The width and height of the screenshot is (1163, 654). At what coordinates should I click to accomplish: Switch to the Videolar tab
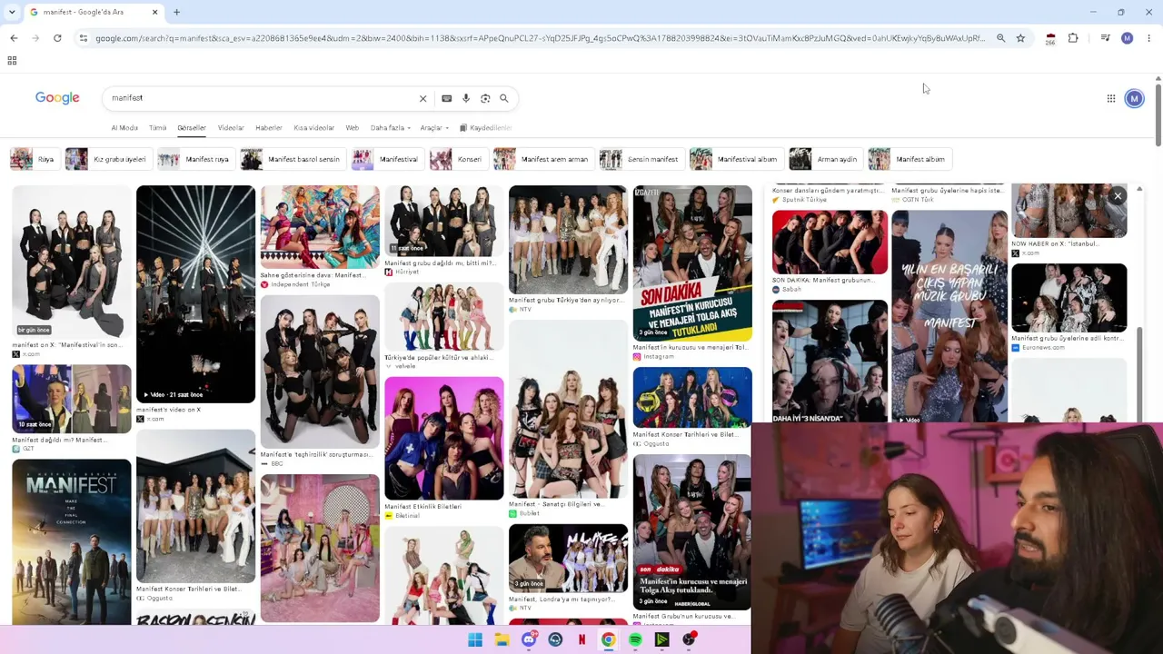tap(231, 128)
